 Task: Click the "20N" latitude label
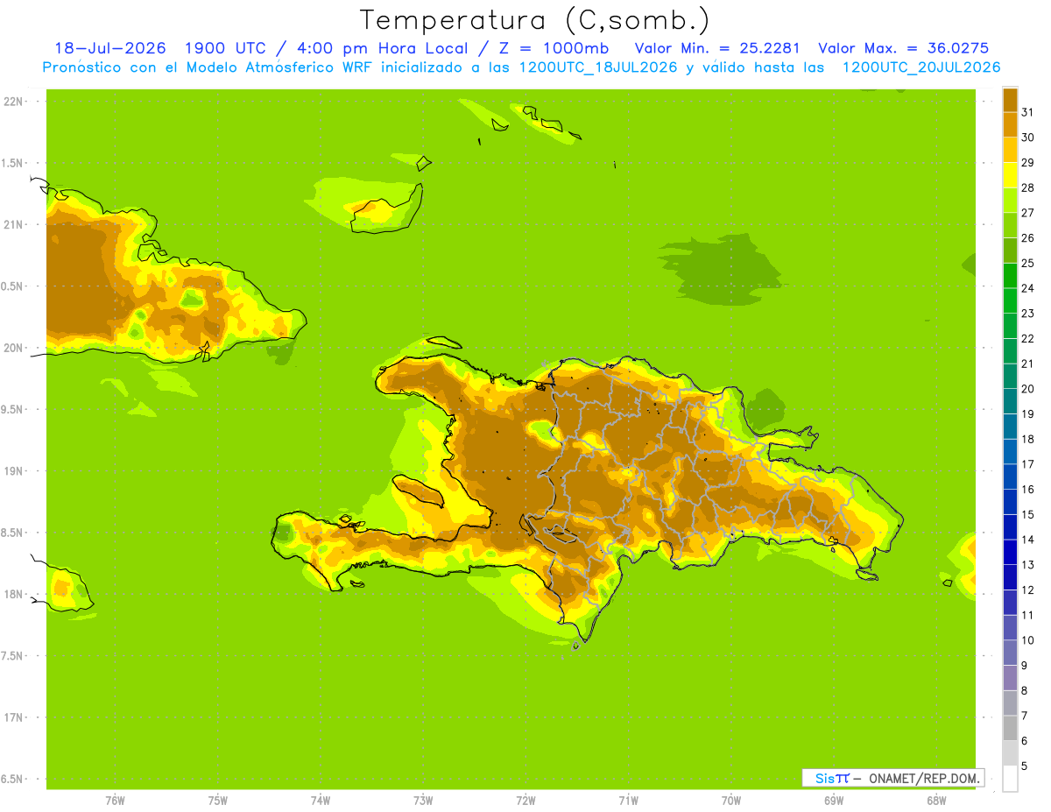coord(12,348)
